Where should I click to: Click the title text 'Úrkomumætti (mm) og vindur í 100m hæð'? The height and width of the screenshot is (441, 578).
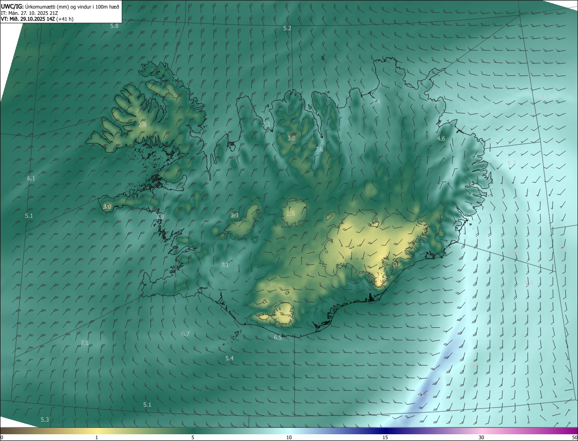[72, 7]
